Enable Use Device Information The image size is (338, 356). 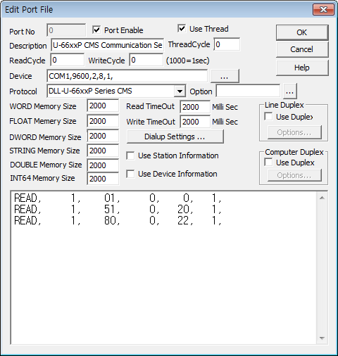[130, 174]
